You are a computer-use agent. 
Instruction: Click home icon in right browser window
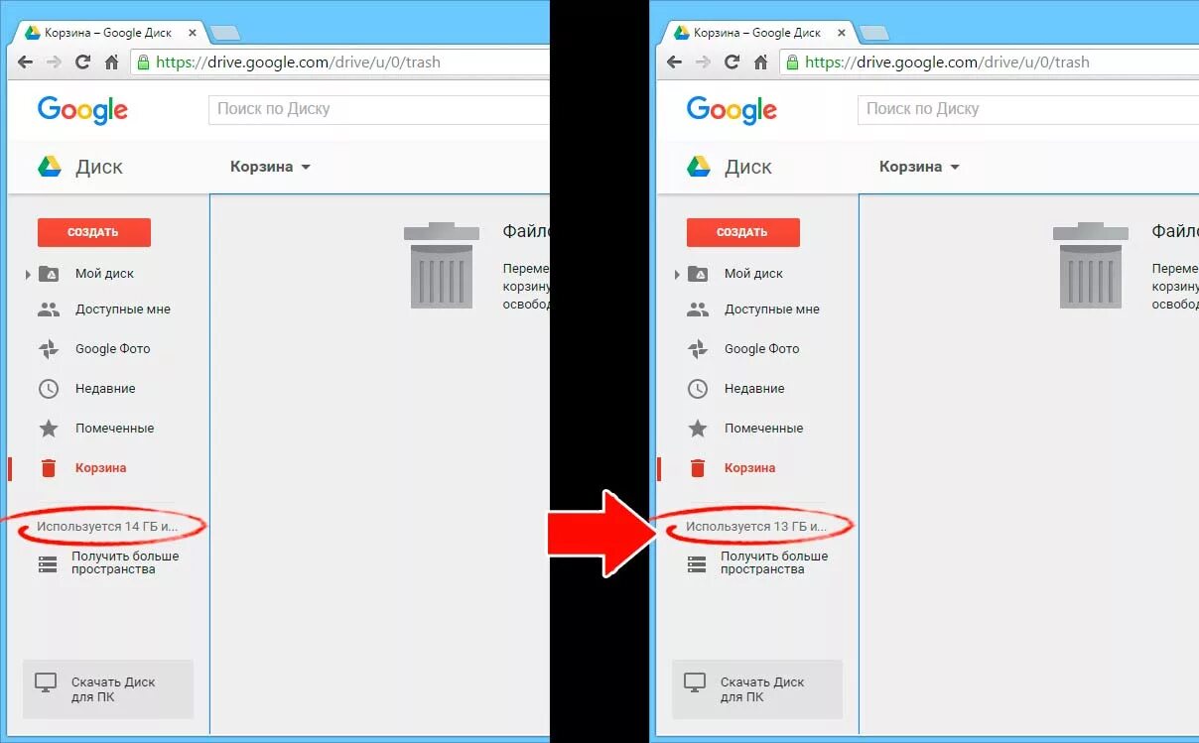pyautogui.click(x=761, y=62)
